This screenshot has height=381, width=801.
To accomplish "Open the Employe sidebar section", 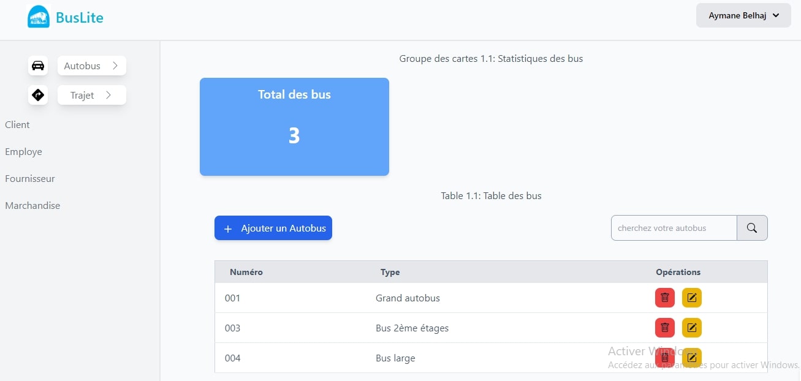I will pyautogui.click(x=23, y=151).
